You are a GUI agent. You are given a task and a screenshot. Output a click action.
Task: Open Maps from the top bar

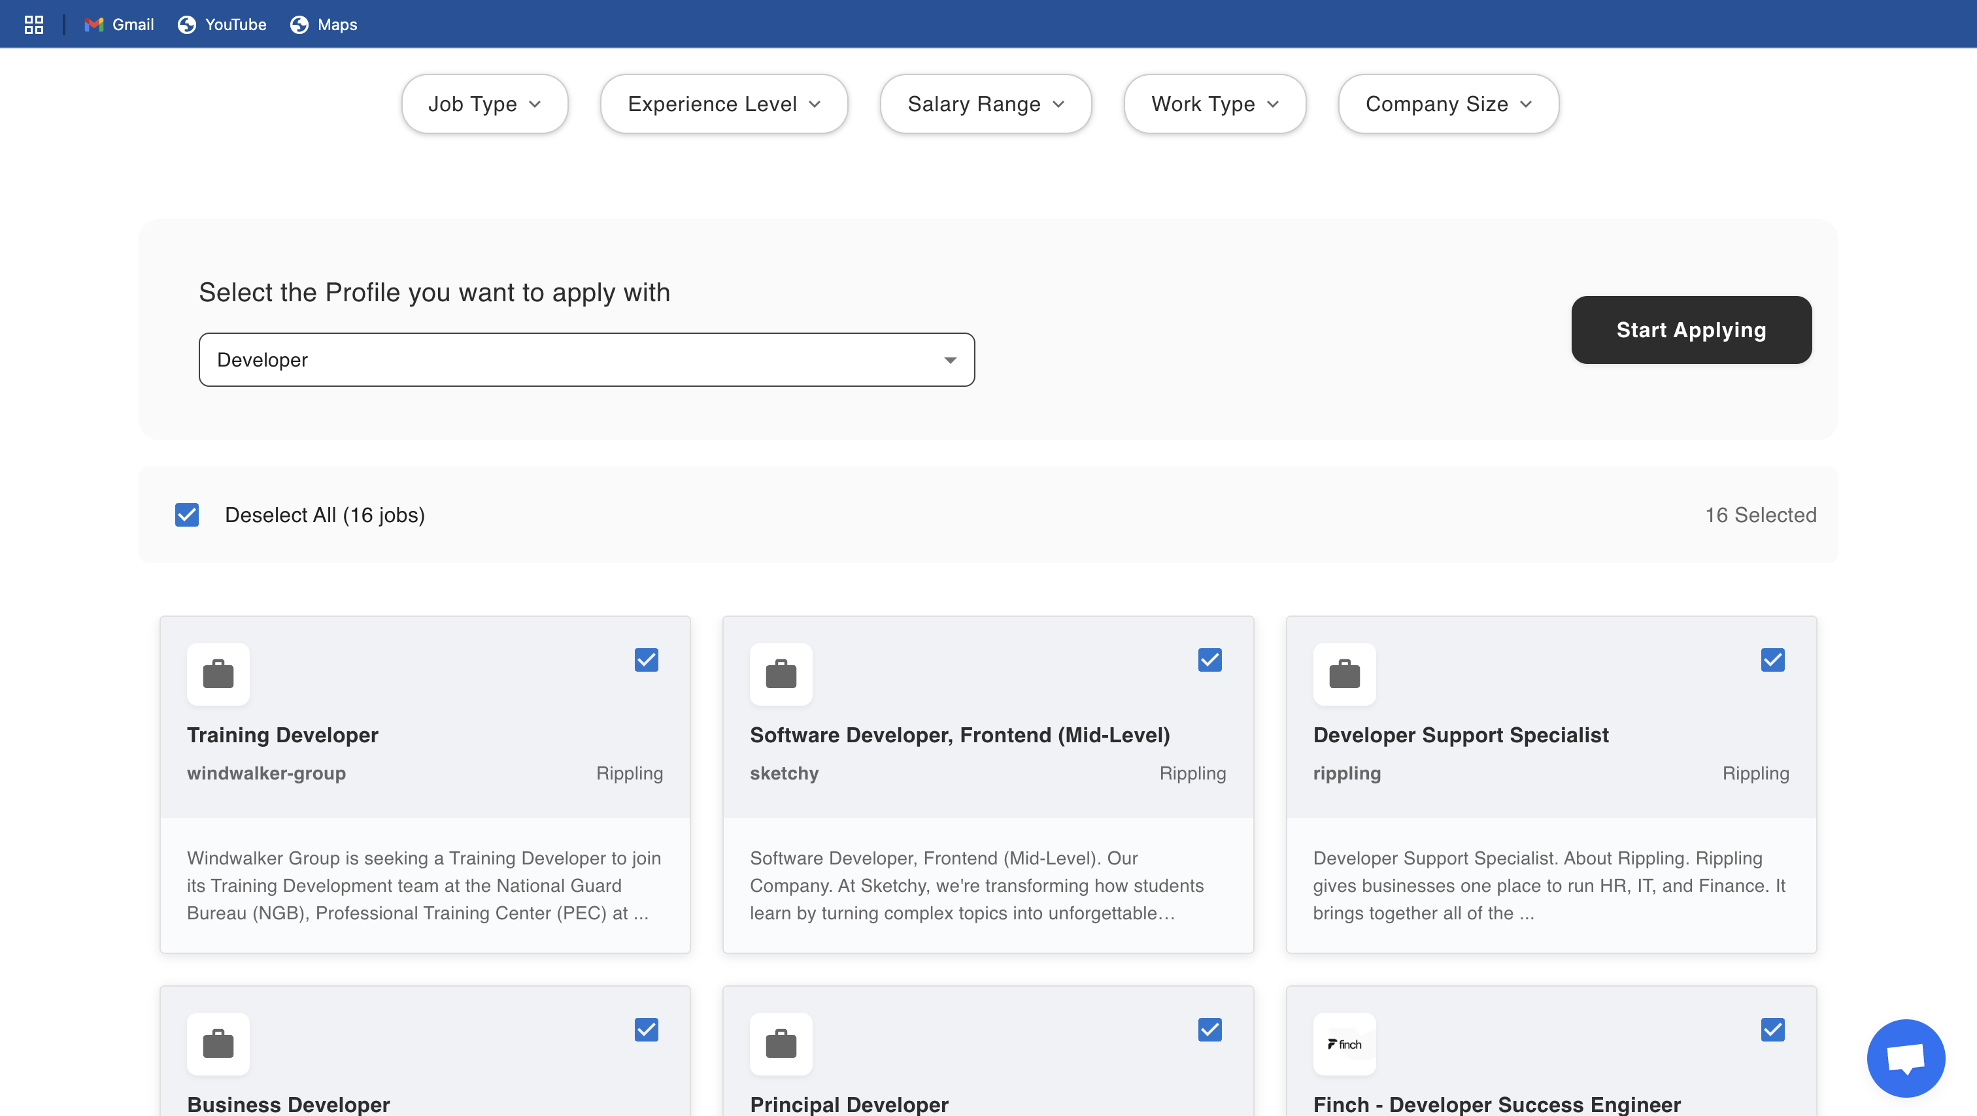pos(323,24)
